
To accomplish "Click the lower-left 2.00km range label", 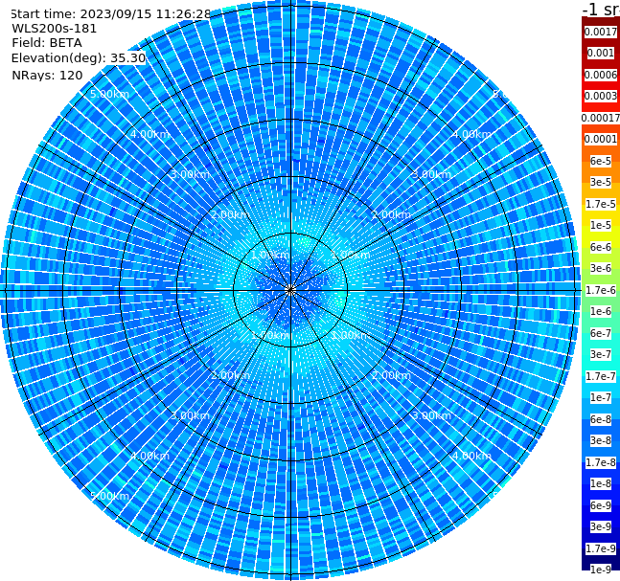I will (x=231, y=375).
